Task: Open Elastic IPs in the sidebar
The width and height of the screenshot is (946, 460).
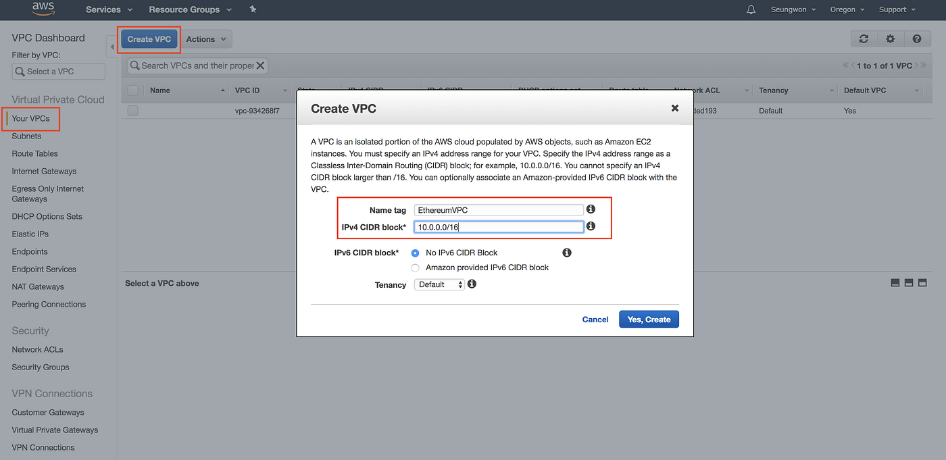Action: point(30,234)
